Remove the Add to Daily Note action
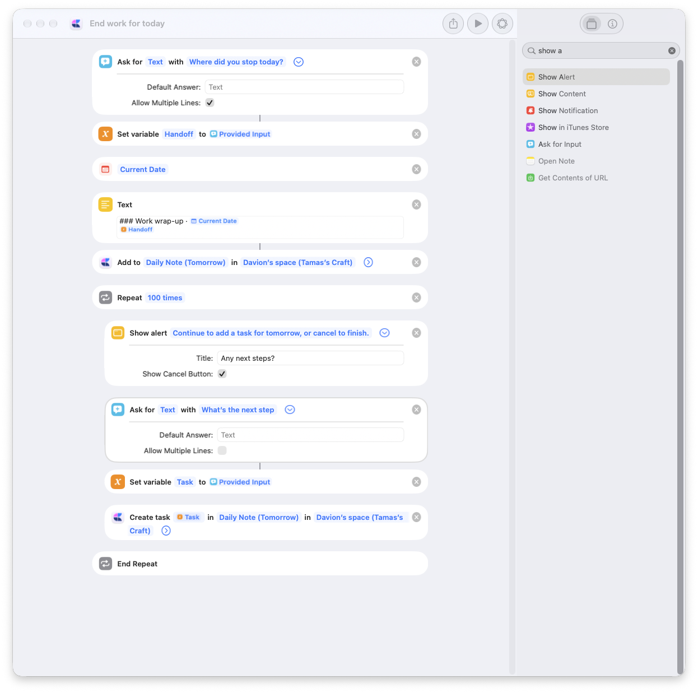This screenshot has width=698, height=693. coord(416,262)
